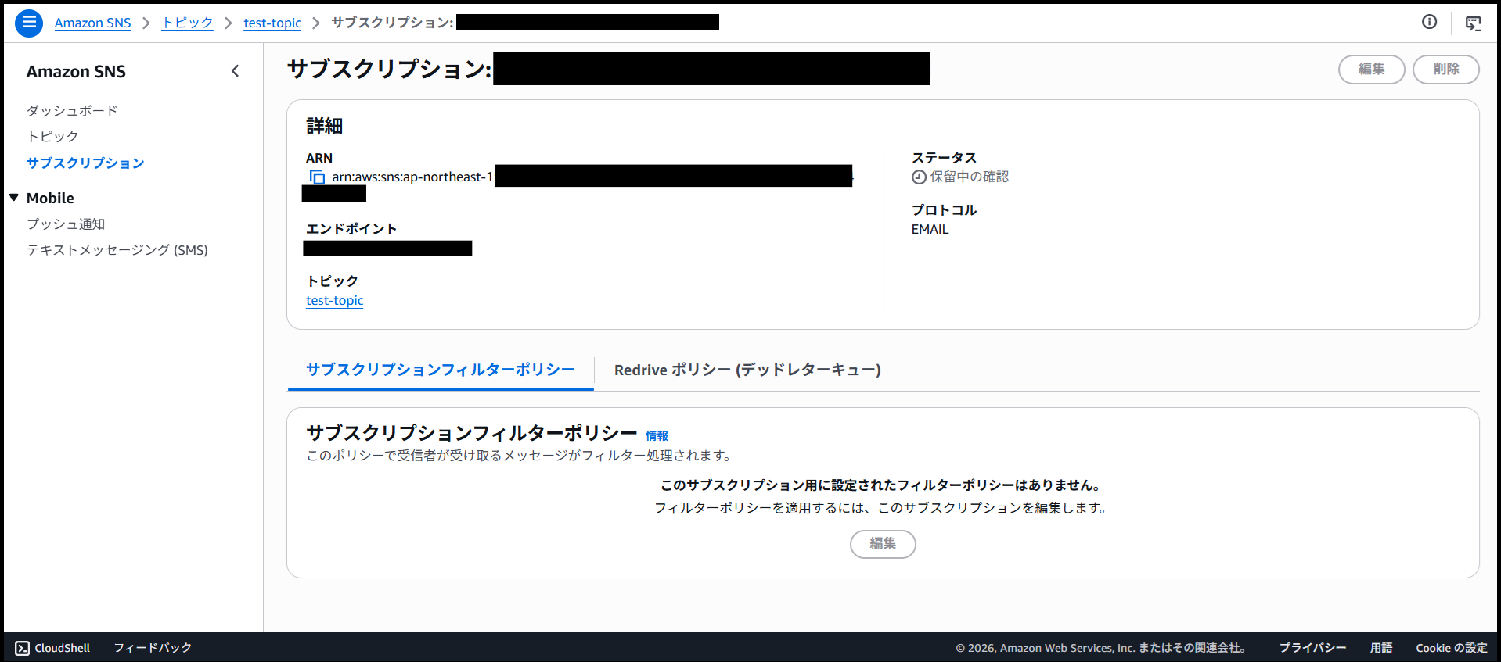The width and height of the screenshot is (1501, 662).
Task: Click the Mobile section heading
Action: pos(50,199)
